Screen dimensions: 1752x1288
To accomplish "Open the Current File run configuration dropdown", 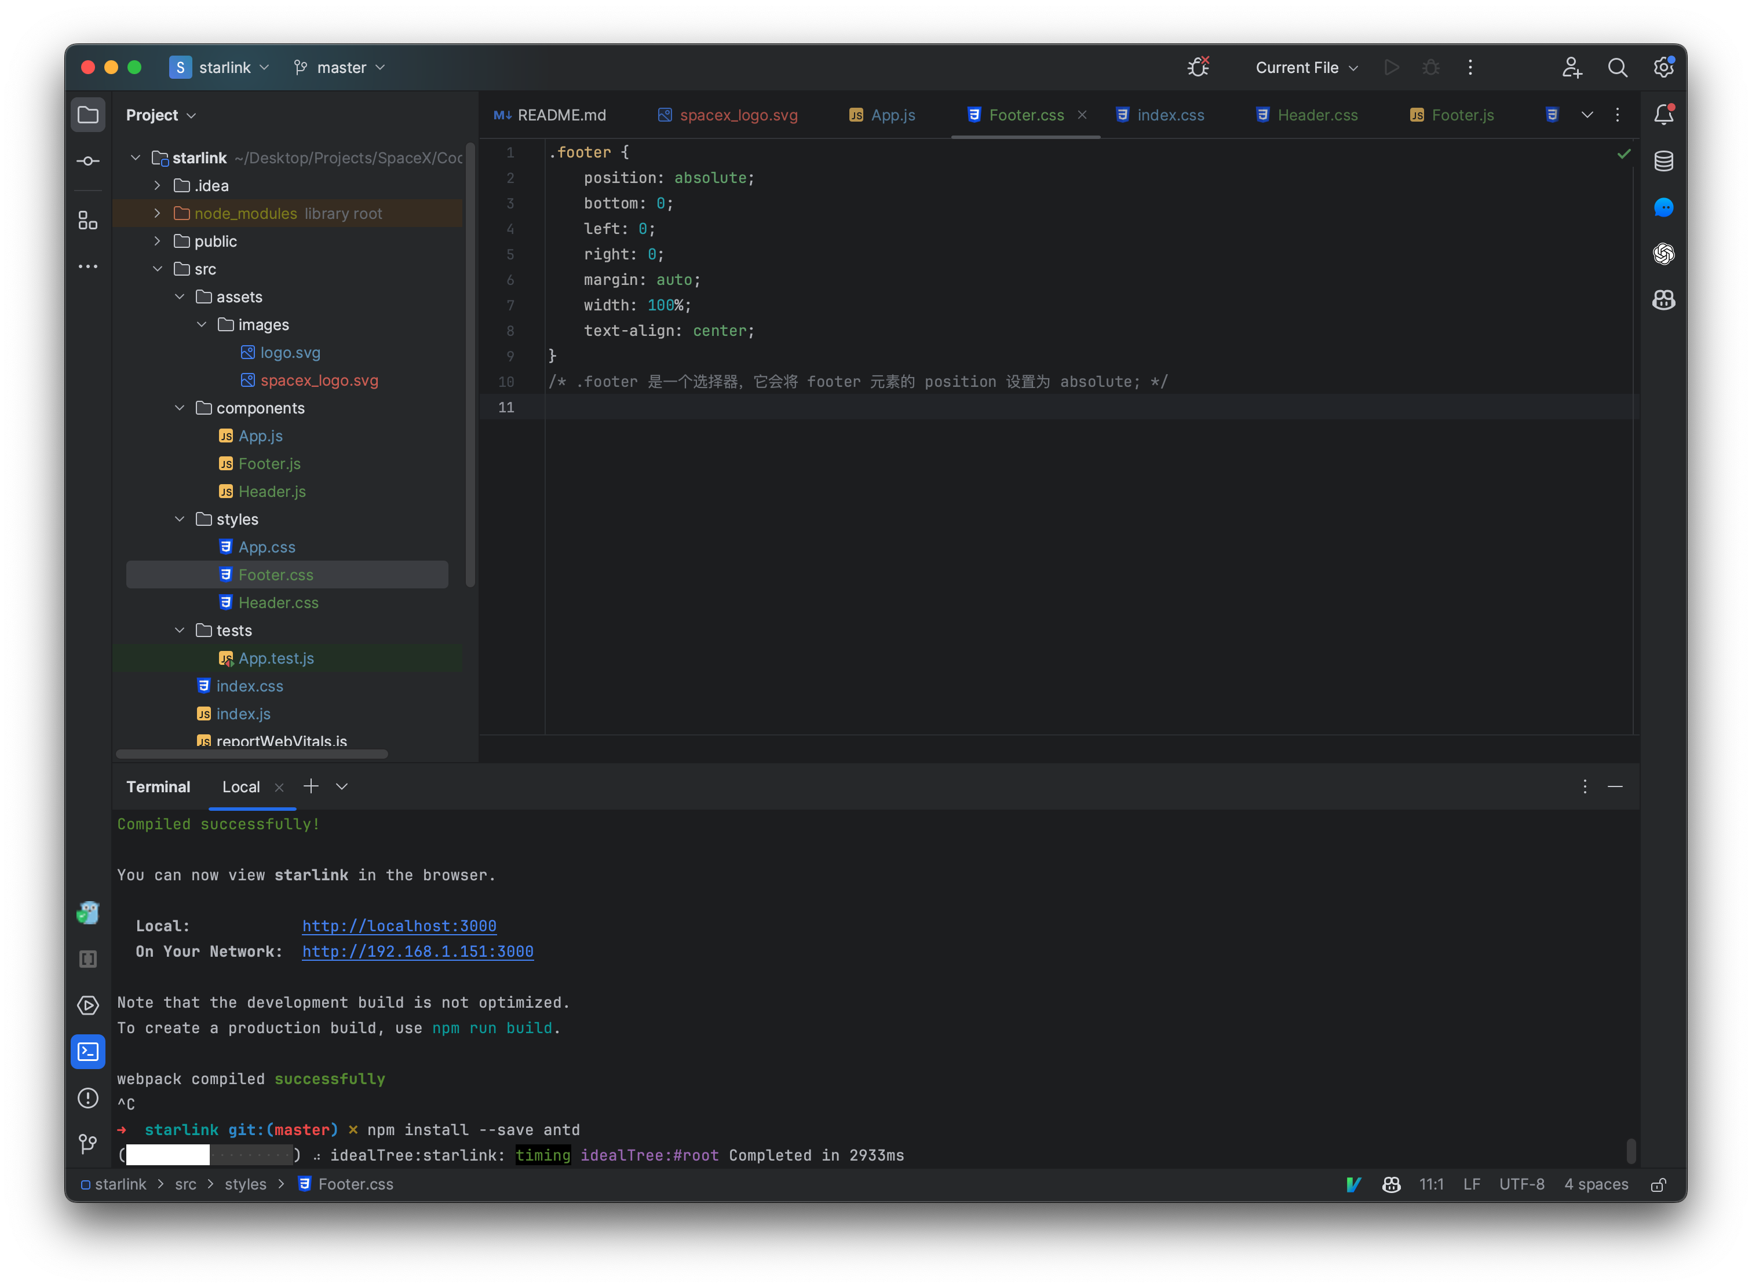I will 1305,67.
